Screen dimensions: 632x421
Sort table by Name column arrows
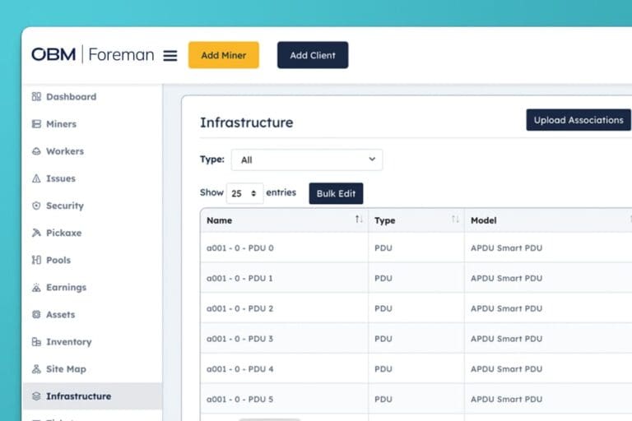click(359, 220)
